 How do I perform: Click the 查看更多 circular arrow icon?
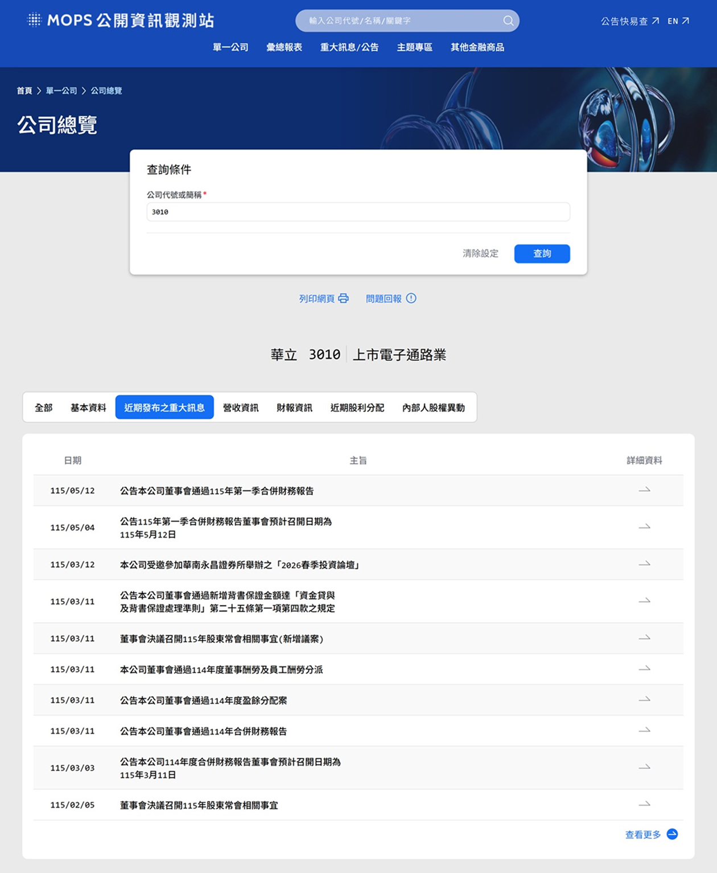(x=672, y=834)
